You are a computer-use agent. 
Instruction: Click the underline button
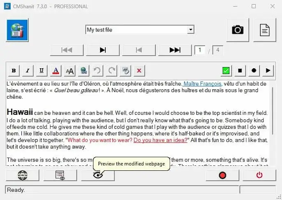click(x=42, y=70)
